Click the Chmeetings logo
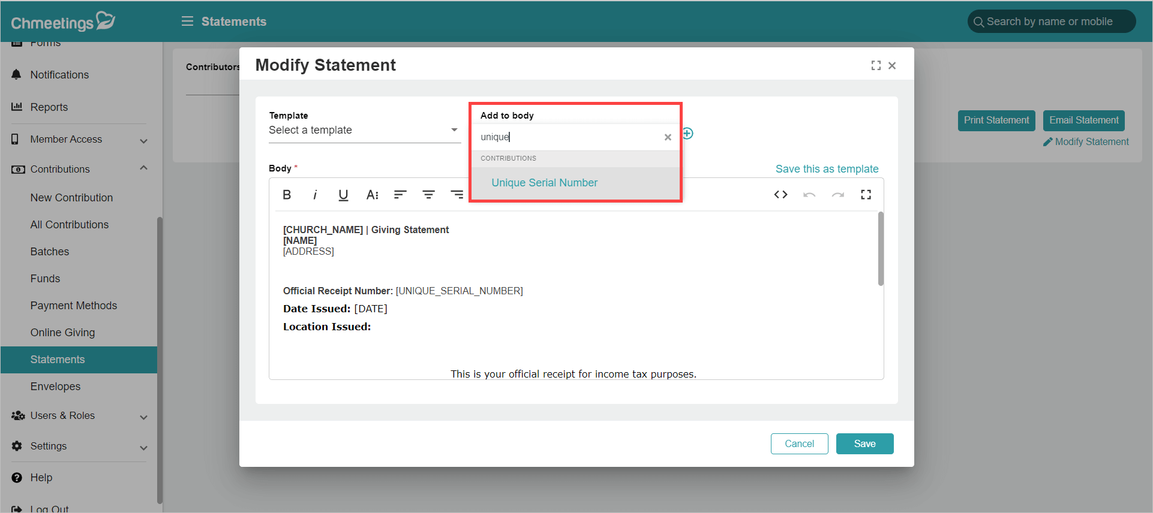The image size is (1153, 513). (63, 22)
